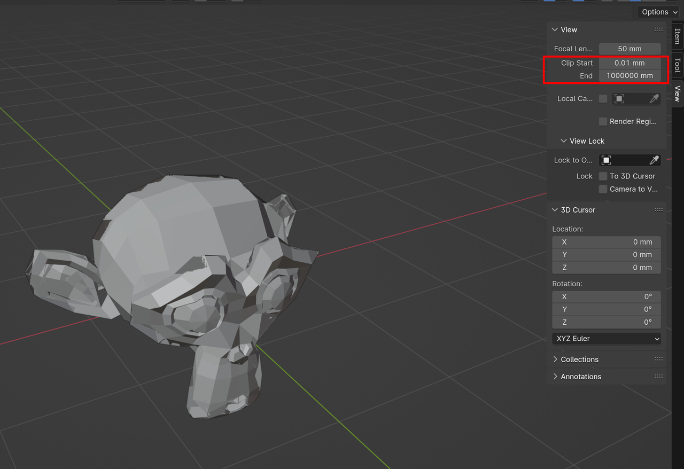Screen dimensions: 684x469
Task: Collapse the View Lock subpanel
Action: [x=563, y=141]
